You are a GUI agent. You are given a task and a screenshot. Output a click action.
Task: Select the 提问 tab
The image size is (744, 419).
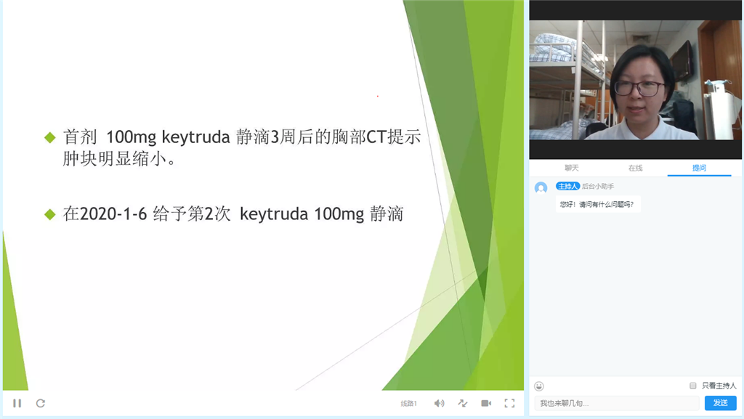699,168
